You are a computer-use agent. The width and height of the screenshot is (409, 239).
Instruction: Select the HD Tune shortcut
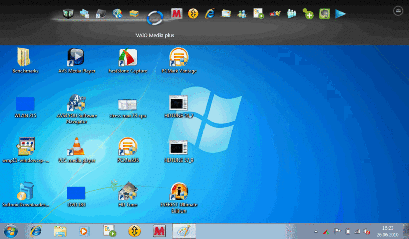127,195
